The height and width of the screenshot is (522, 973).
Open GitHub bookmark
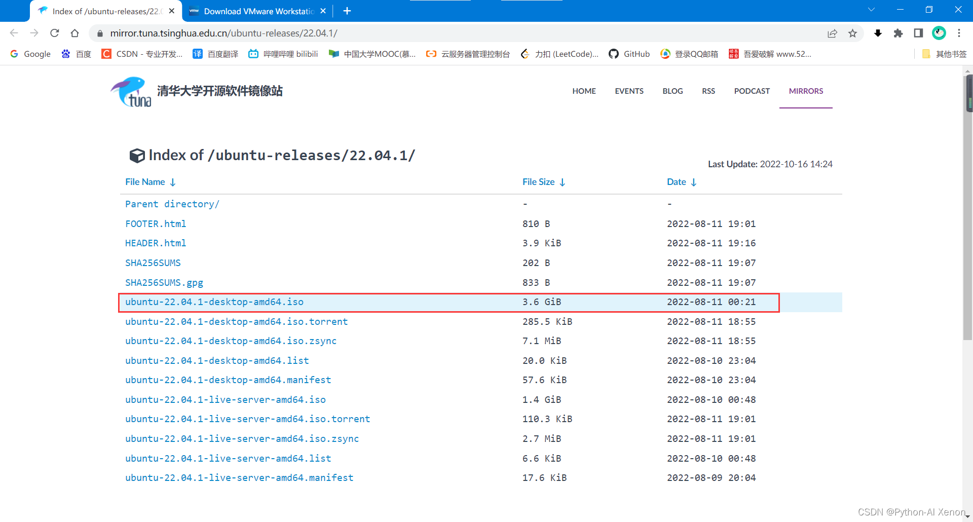(629, 54)
